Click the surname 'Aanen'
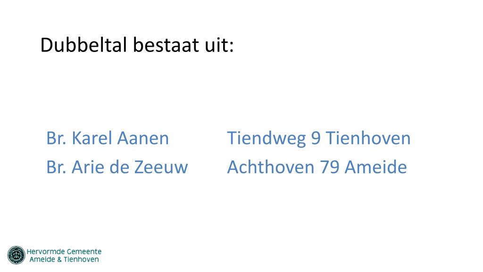Viewport: 483px width, 272px height. click(x=143, y=138)
